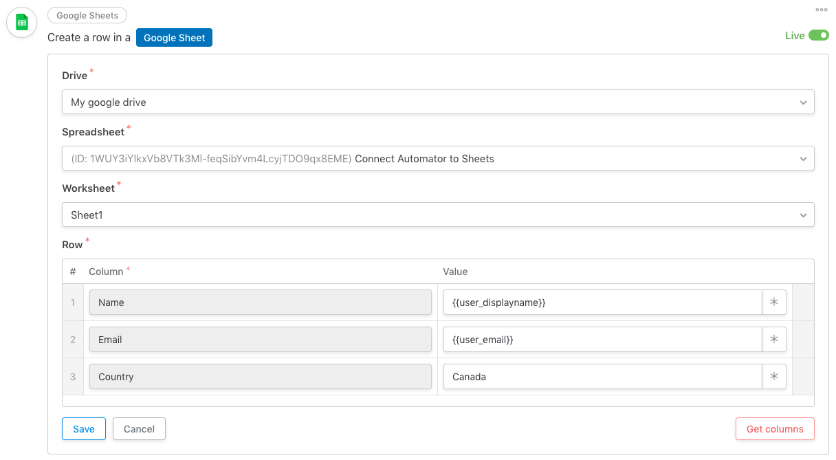Open the Spreadsheet dropdown
This screenshot has width=836, height=460.
click(x=438, y=158)
